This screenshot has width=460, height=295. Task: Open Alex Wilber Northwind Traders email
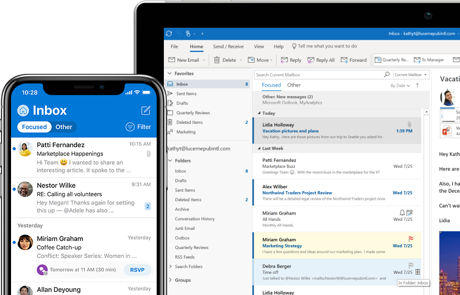point(337,192)
